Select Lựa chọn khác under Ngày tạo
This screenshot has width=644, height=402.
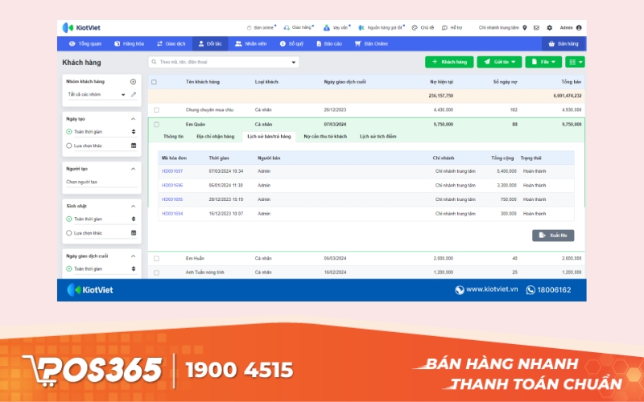69,146
